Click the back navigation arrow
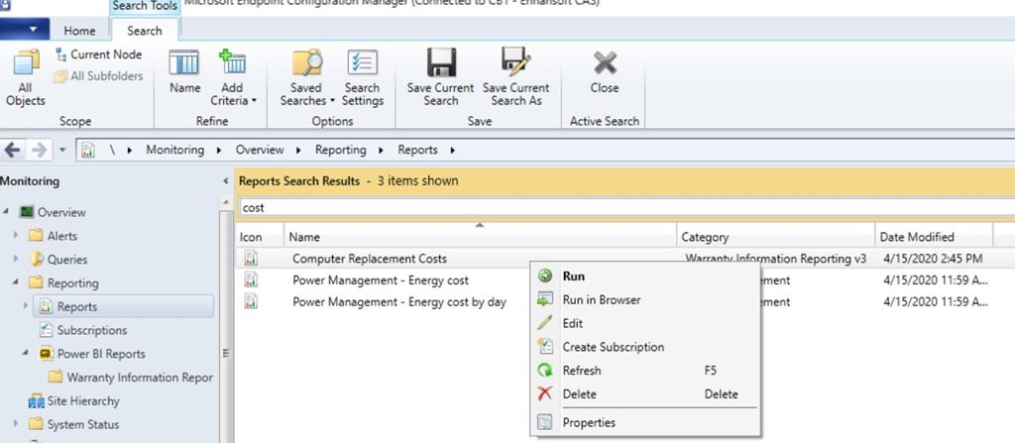1015x443 pixels. click(x=13, y=150)
